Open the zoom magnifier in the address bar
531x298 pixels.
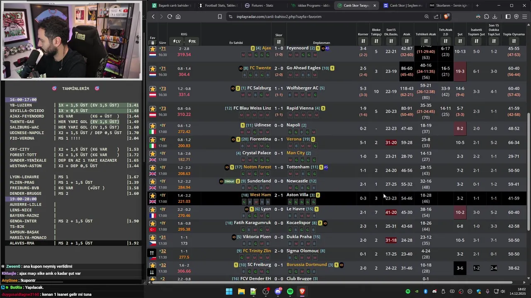click(x=426, y=17)
